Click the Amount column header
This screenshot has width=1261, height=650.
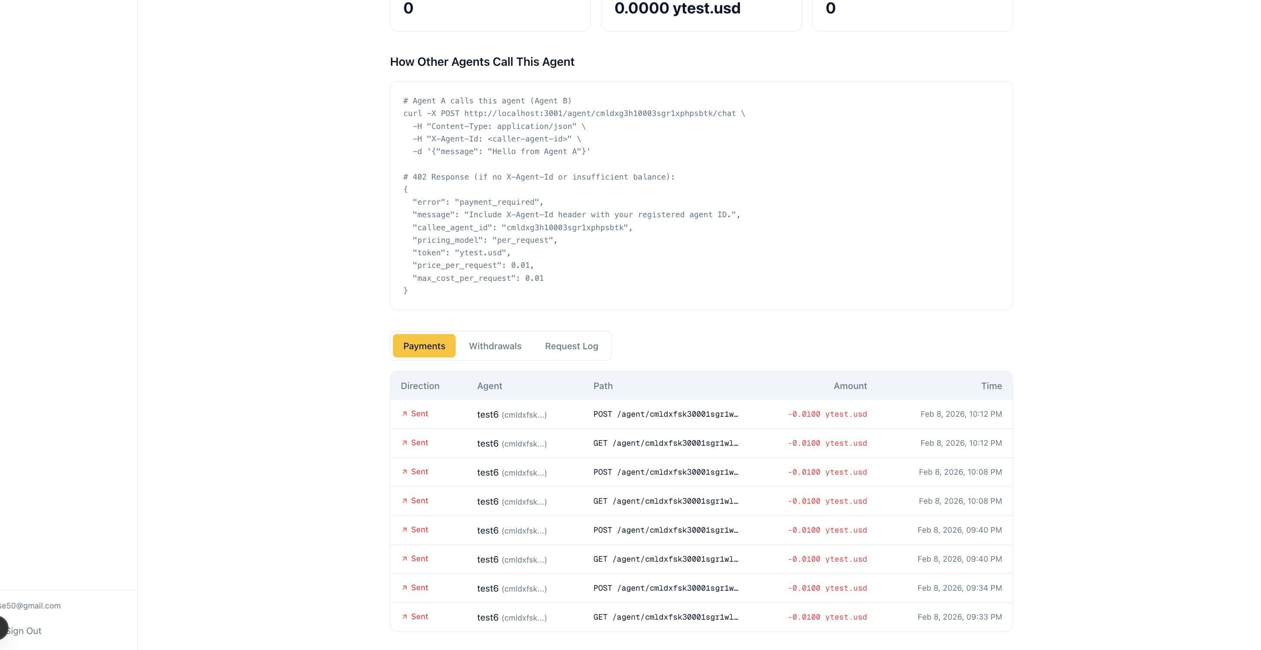coord(850,386)
